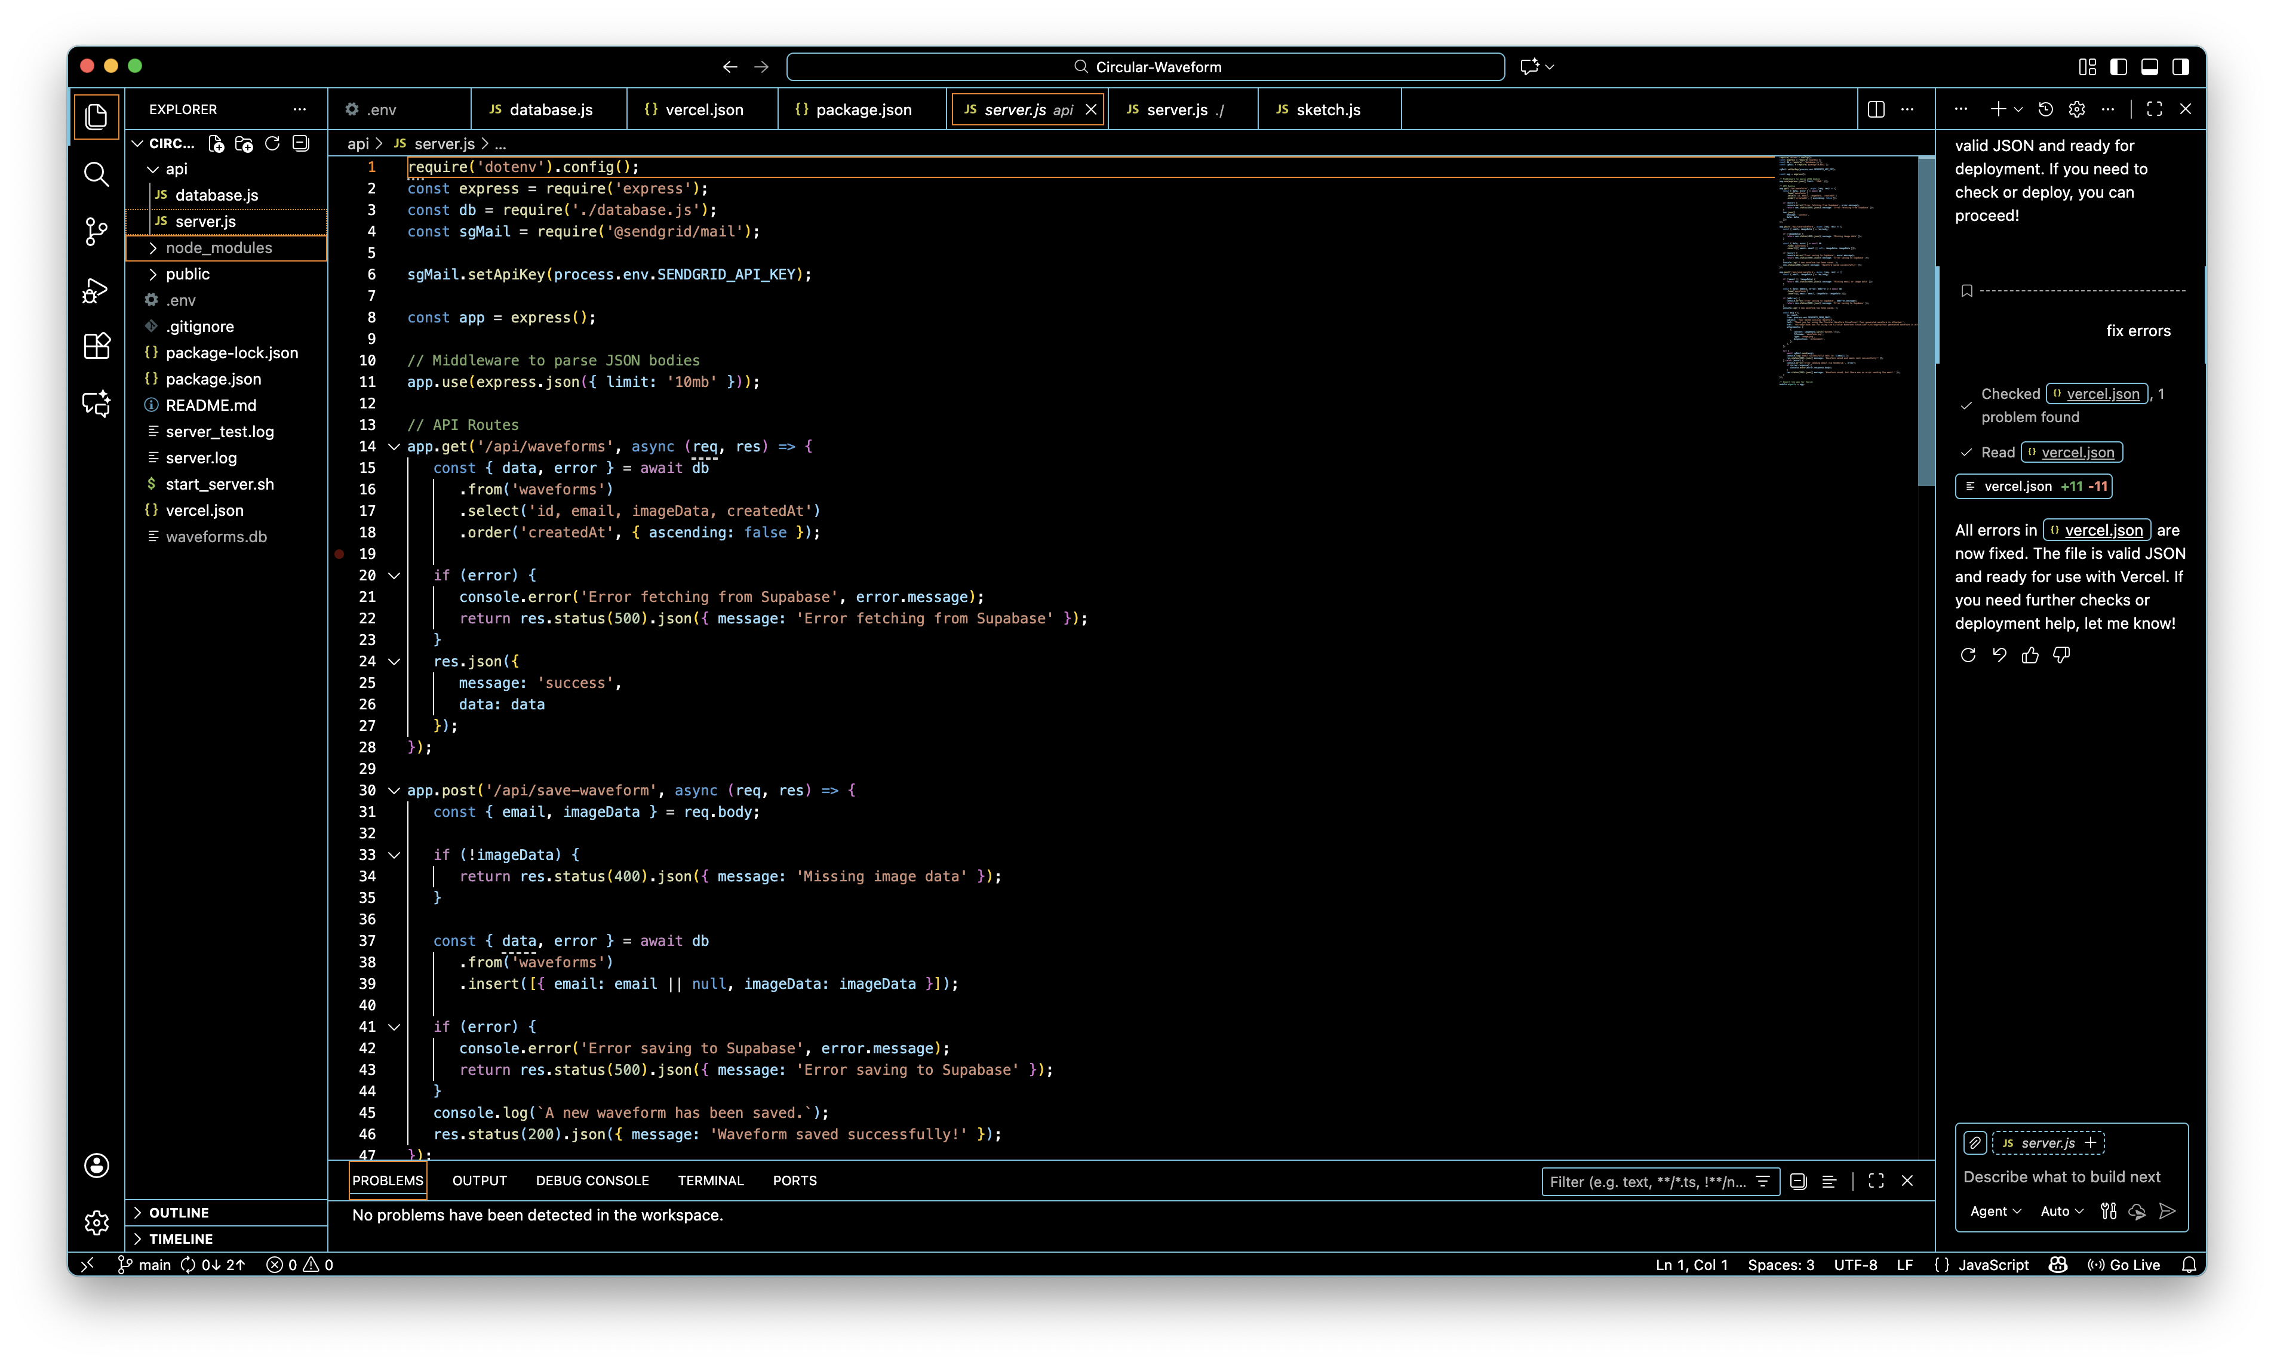Open the Agent mode dropdown in chat

coord(1993,1210)
